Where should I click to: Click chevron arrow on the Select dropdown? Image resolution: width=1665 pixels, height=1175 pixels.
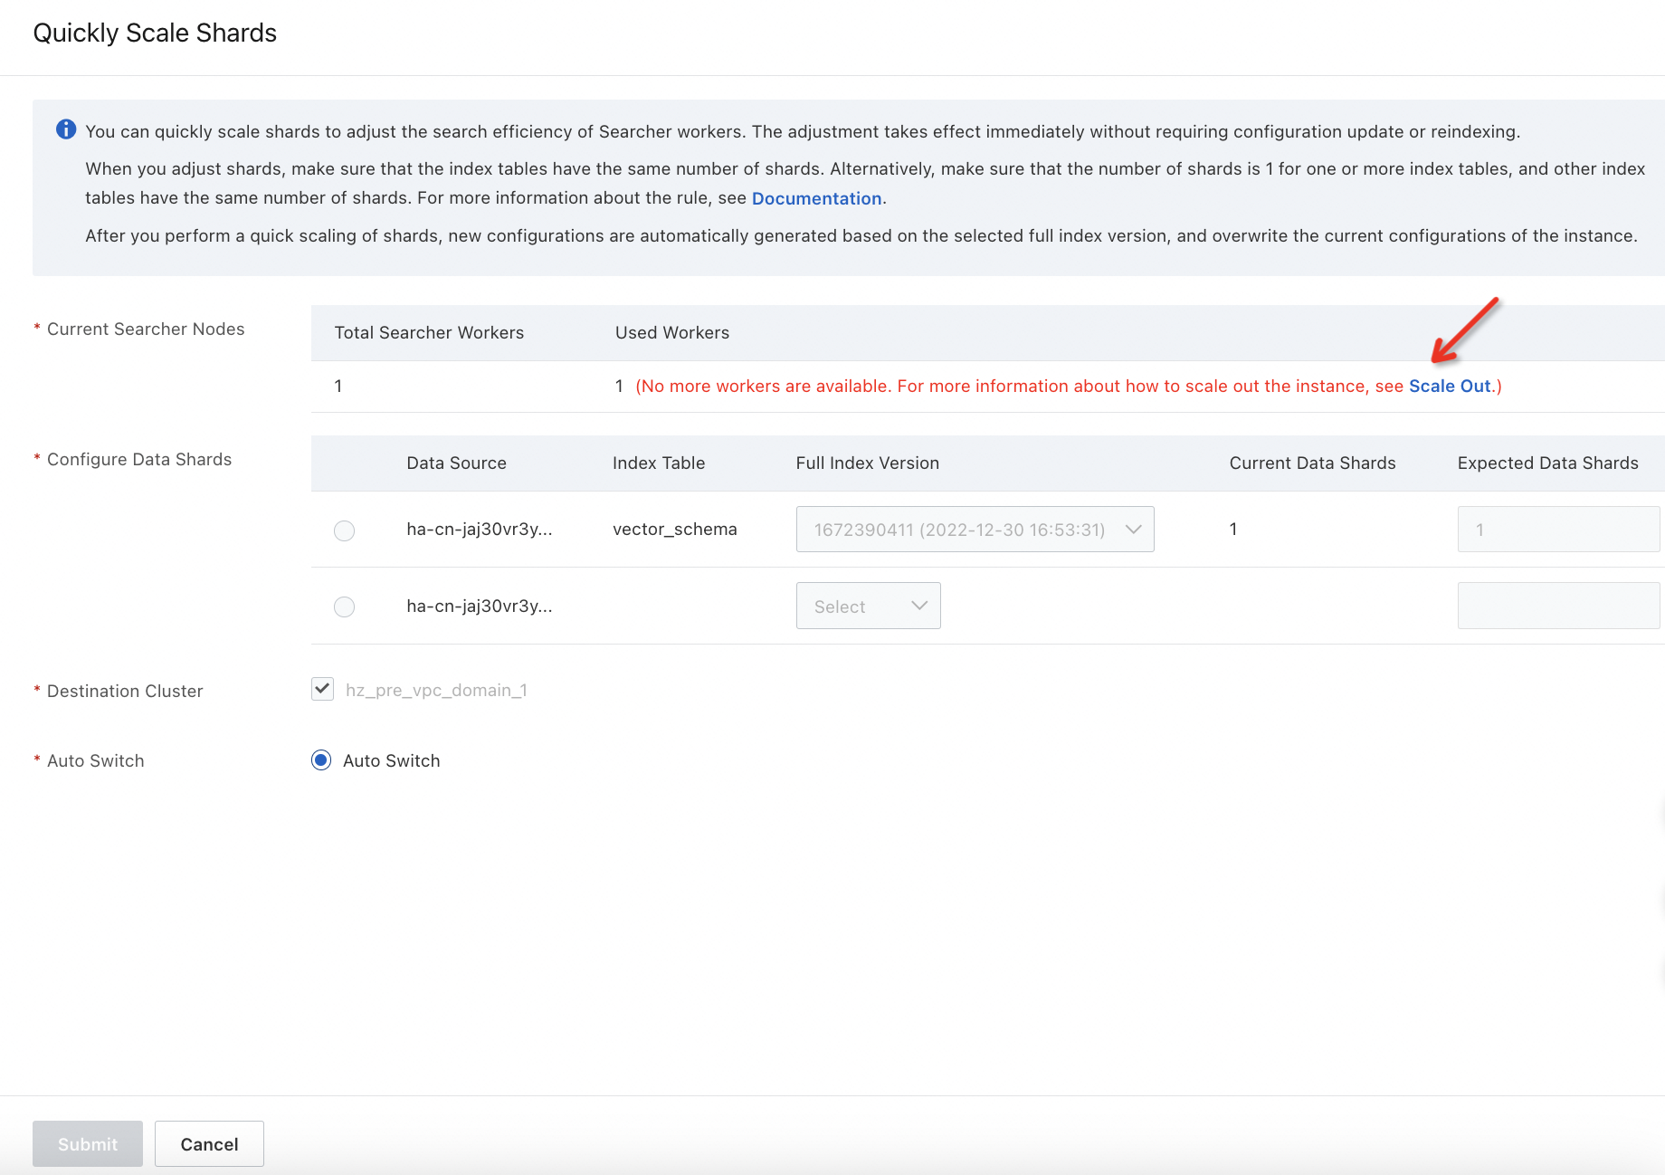click(919, 606)
